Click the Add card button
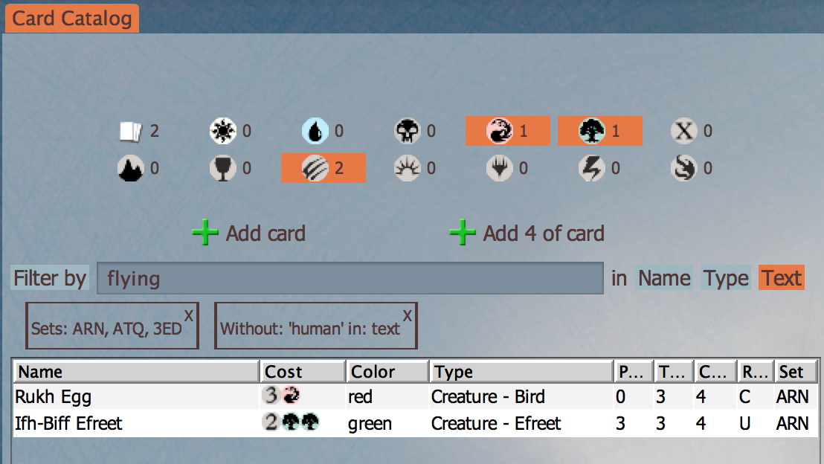 click(249, 233)
